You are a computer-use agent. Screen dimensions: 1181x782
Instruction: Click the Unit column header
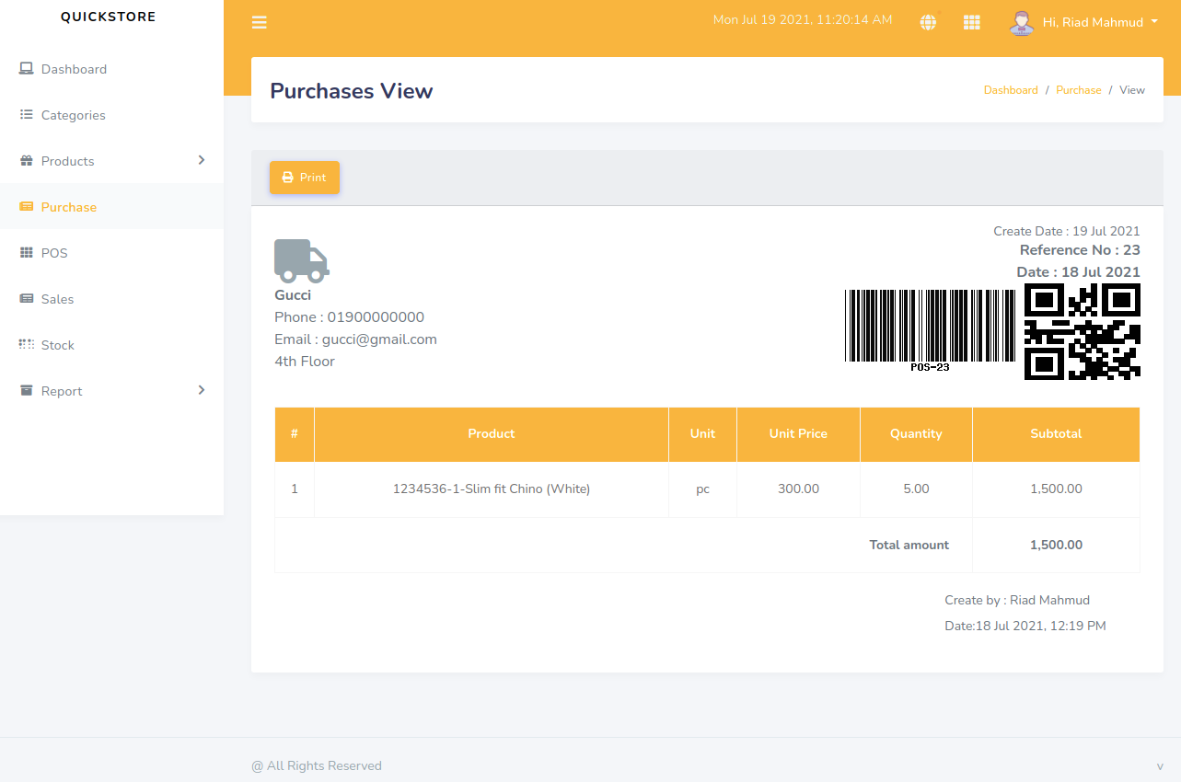[x=702, y=433]
